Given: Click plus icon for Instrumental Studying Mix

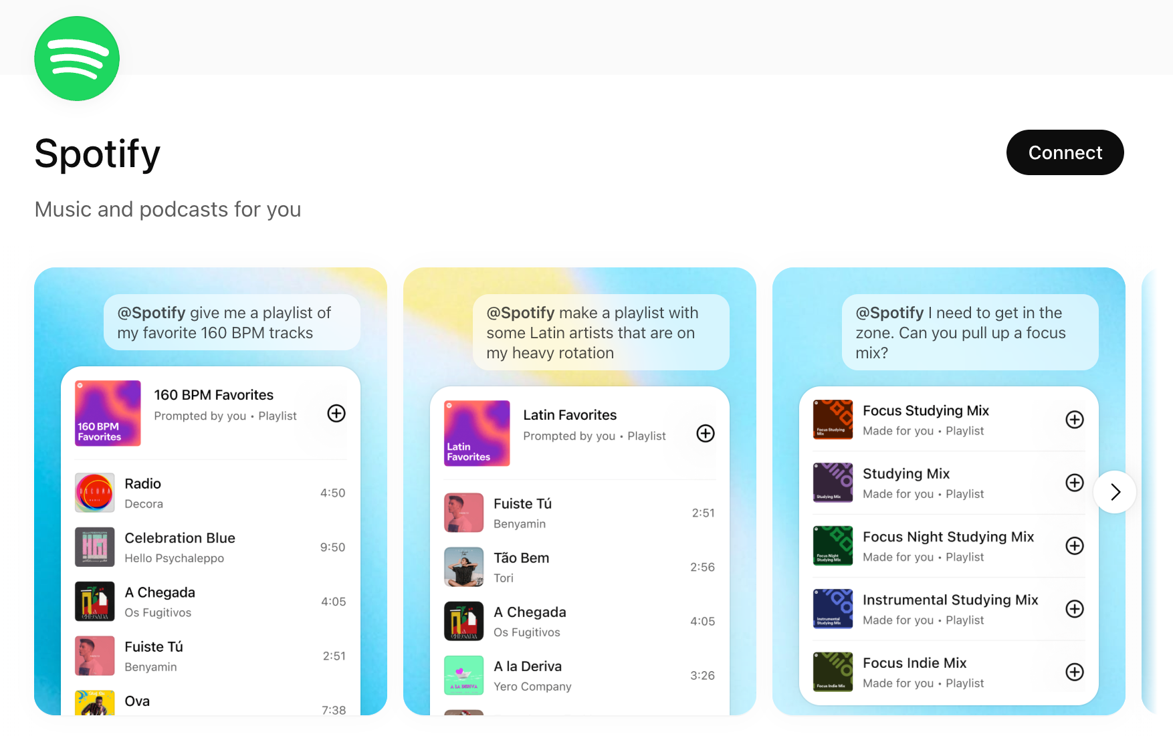Looking at the screenshot, I should coord(1074,609).
